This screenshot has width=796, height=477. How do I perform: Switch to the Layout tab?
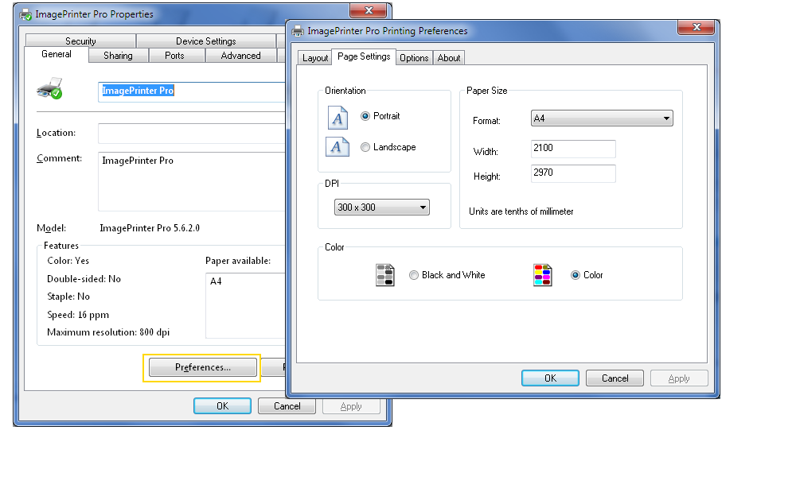pos(314,57)
